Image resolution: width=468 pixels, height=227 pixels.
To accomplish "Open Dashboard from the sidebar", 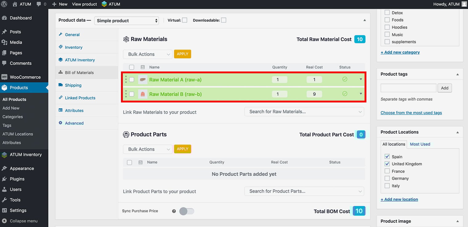I will 20,18.
